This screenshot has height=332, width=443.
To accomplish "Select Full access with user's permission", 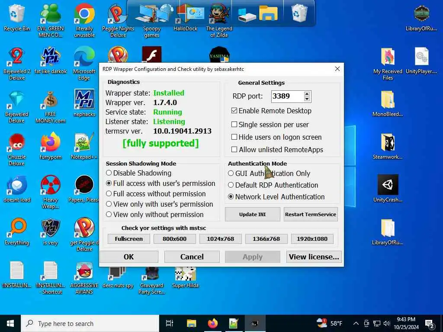I will pyautogui.click(x=109, y=183).
